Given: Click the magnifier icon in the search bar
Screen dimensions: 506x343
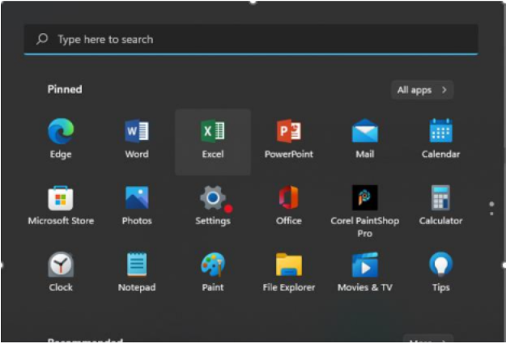Looking at the screenshot, I should click(x=42, y=40).
